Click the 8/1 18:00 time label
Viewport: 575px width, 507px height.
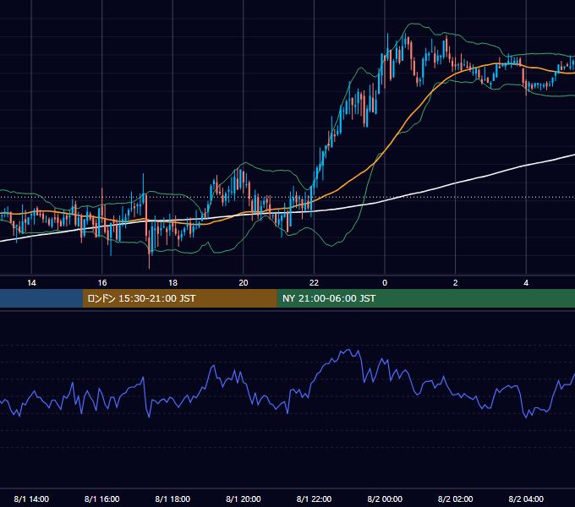pos(172,499)
